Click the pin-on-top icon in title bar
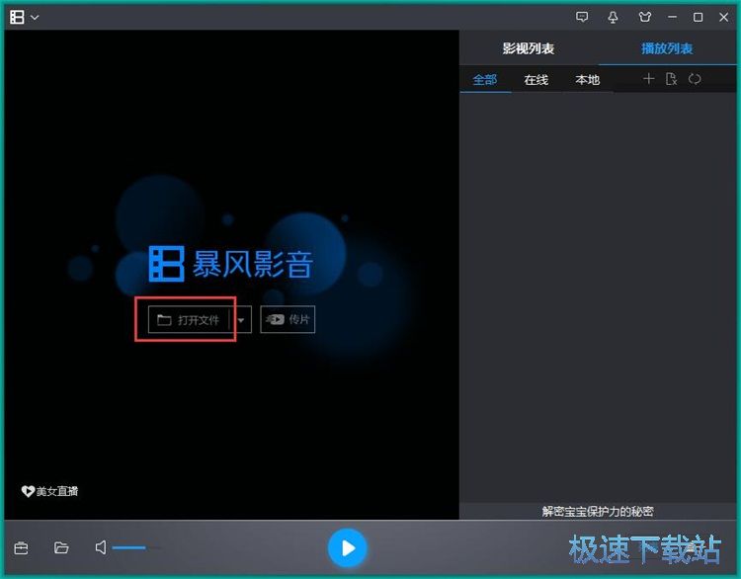Image resolution: width=741 pixels, height=579 pixels. coord(613,17)
